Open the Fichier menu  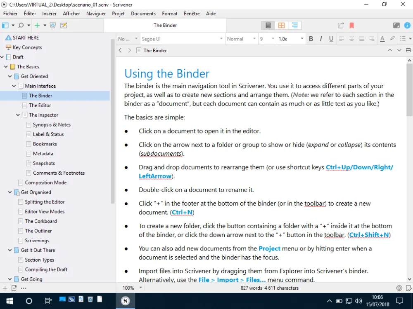(10, 14)
